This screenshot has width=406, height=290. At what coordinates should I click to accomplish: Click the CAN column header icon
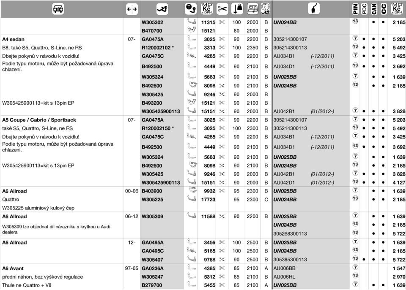coord(374,9)
